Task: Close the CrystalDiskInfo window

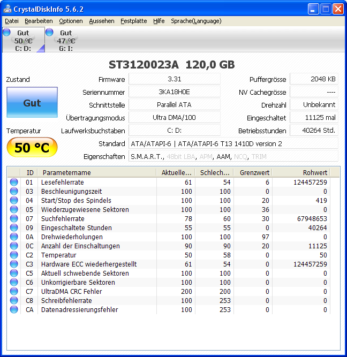Action: point(338,9)
